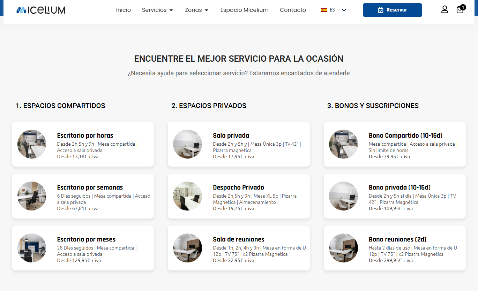Click the Micelium logo in header
This screenshot has height=291, width=478.
pyautogui.click(x=40, y=10)
